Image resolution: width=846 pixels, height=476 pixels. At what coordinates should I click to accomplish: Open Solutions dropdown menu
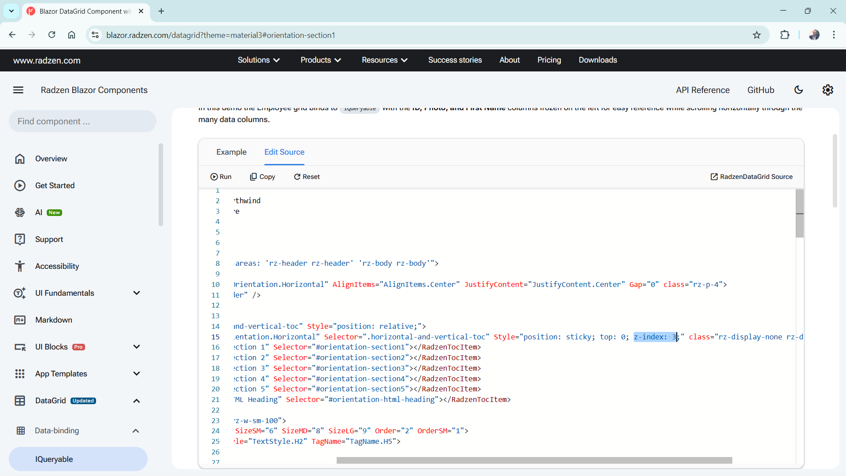coord(259,60)
